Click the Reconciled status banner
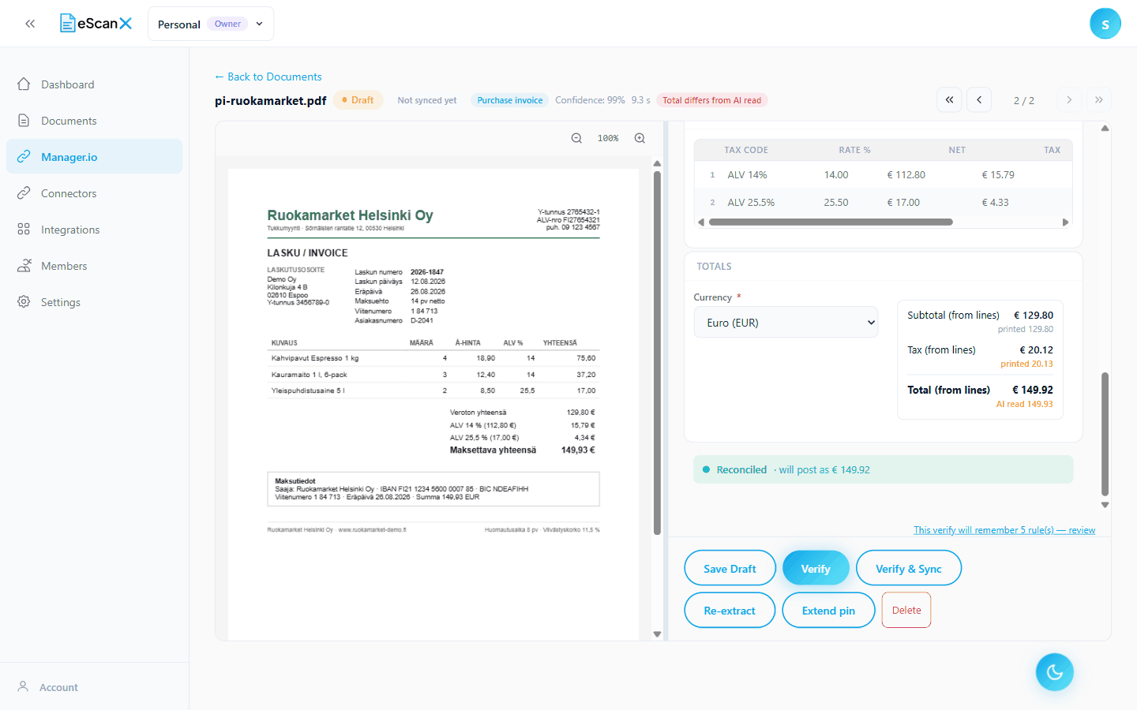1137x710 pixels. 883,469
